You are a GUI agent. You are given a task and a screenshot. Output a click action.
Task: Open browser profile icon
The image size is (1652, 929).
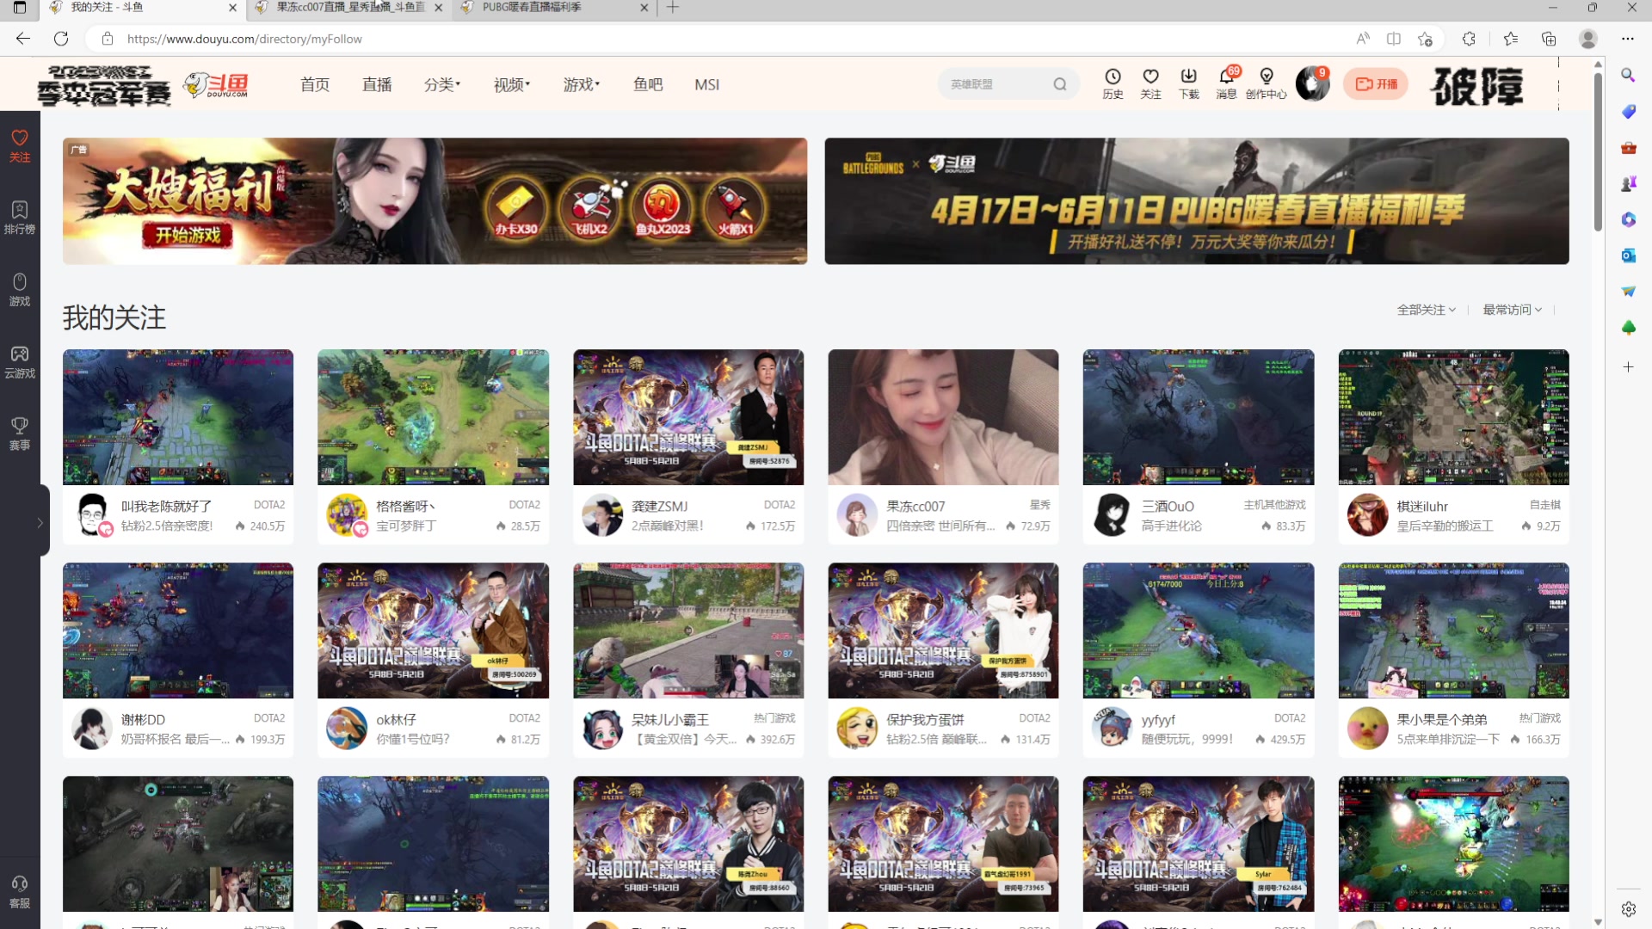coord(1588,39)
